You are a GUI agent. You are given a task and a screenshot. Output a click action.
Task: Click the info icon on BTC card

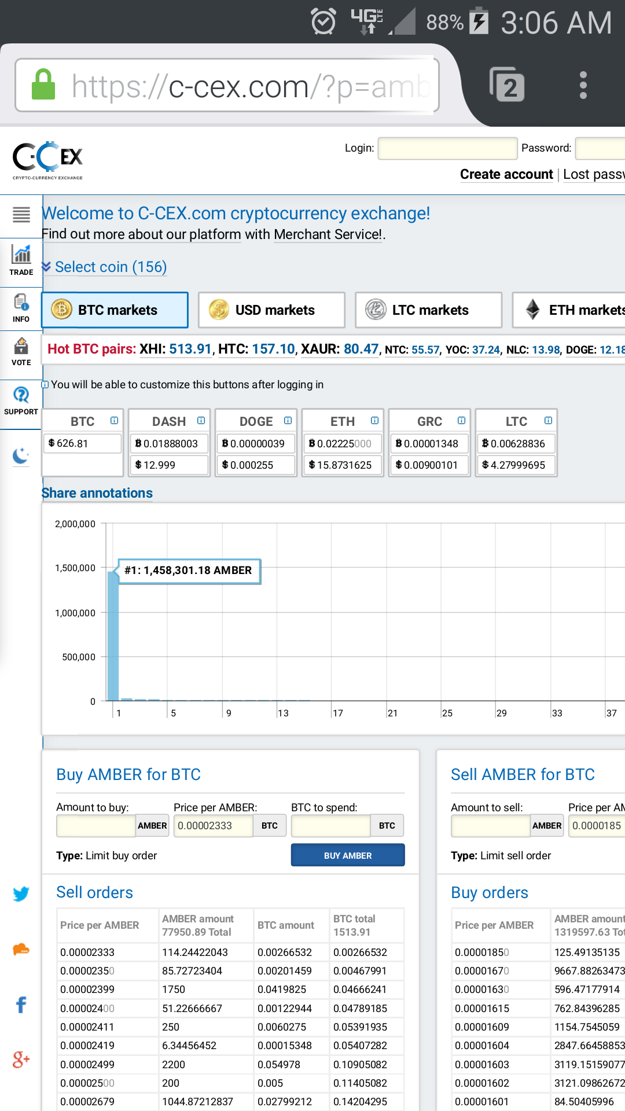(x=114, y=421)
